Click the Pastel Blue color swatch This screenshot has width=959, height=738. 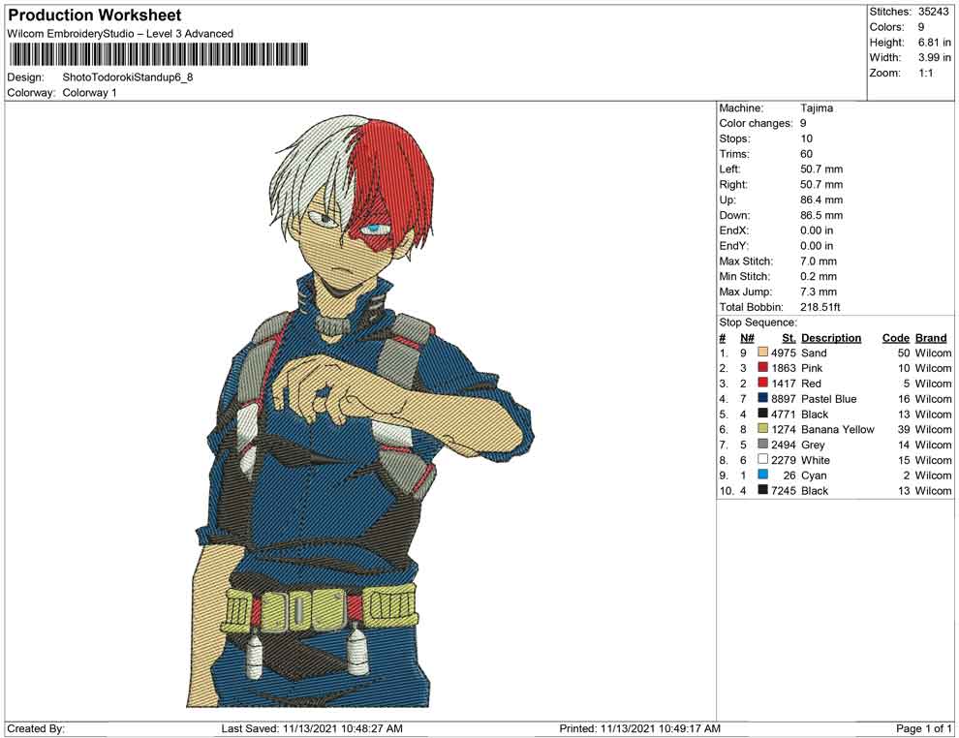click(x=763, y=399)
